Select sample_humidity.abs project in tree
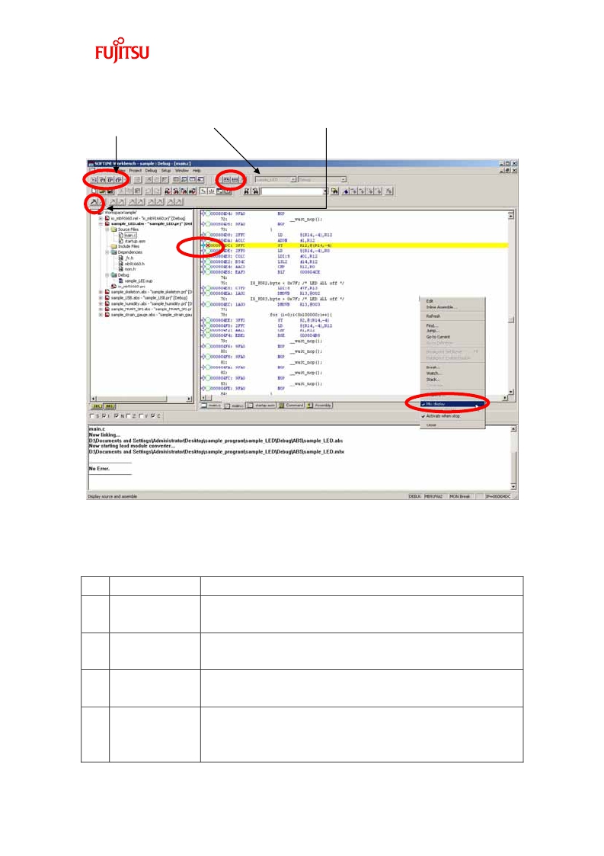Image resolution: width=604 pixels, height=856 pixels. pyautogui.click(x=151, y=303)
